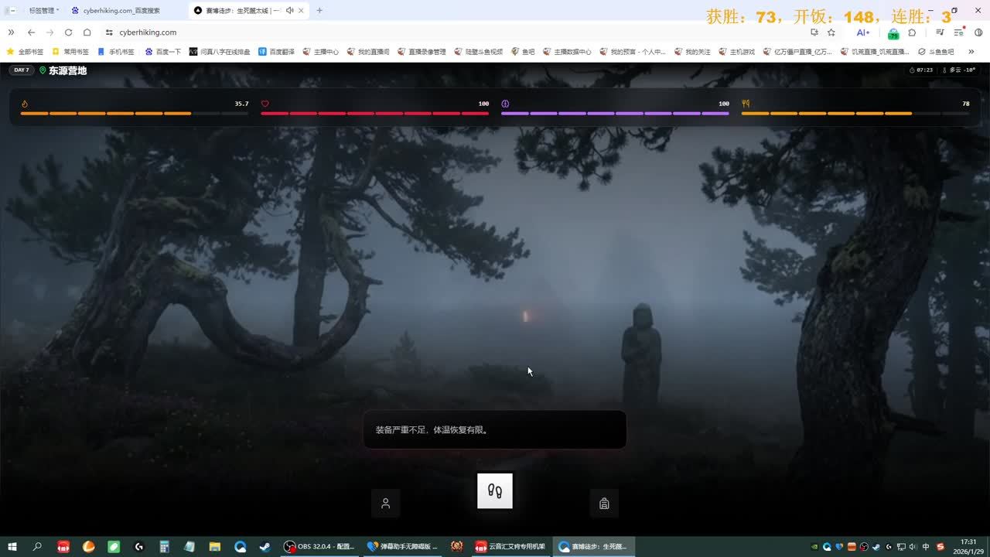Open the 主机游戏 bookmark
The height and width of the screenshot is (557, 990).
coord(736,52)
